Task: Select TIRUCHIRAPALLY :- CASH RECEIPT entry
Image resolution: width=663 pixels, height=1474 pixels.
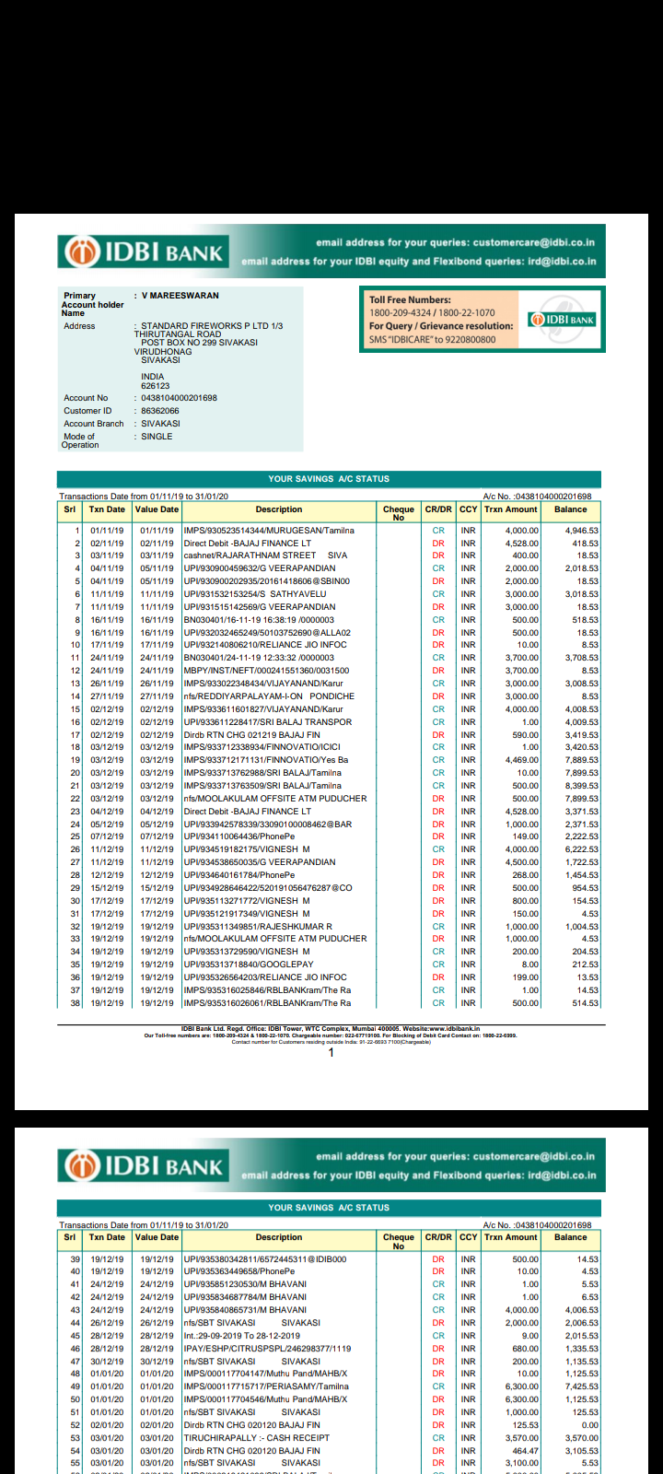Action: tap(257, 1437)
